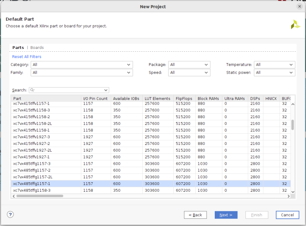Sort by the LUT Elements column header
Viewport: 306px width, 226px height.
(157, 99)
